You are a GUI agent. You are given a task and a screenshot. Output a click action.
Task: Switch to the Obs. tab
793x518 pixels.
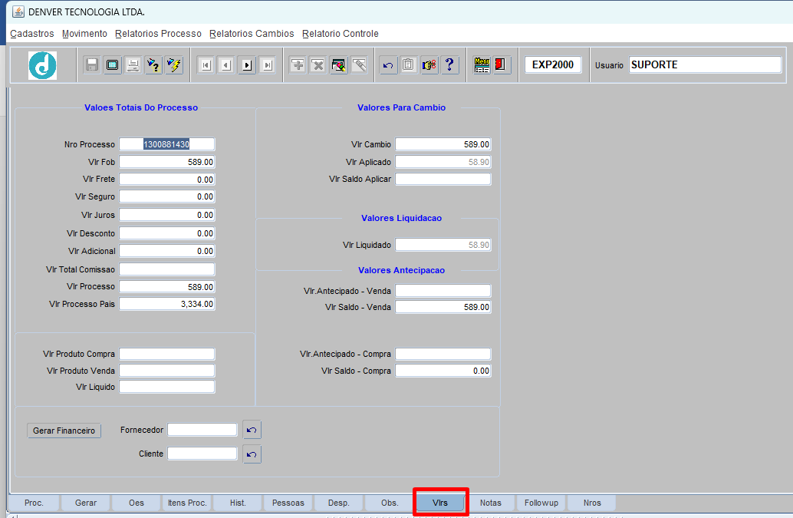[x=390, y=503]
